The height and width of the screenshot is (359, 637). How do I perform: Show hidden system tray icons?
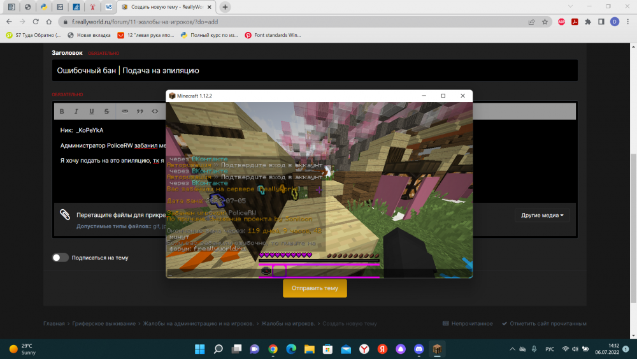512,349
